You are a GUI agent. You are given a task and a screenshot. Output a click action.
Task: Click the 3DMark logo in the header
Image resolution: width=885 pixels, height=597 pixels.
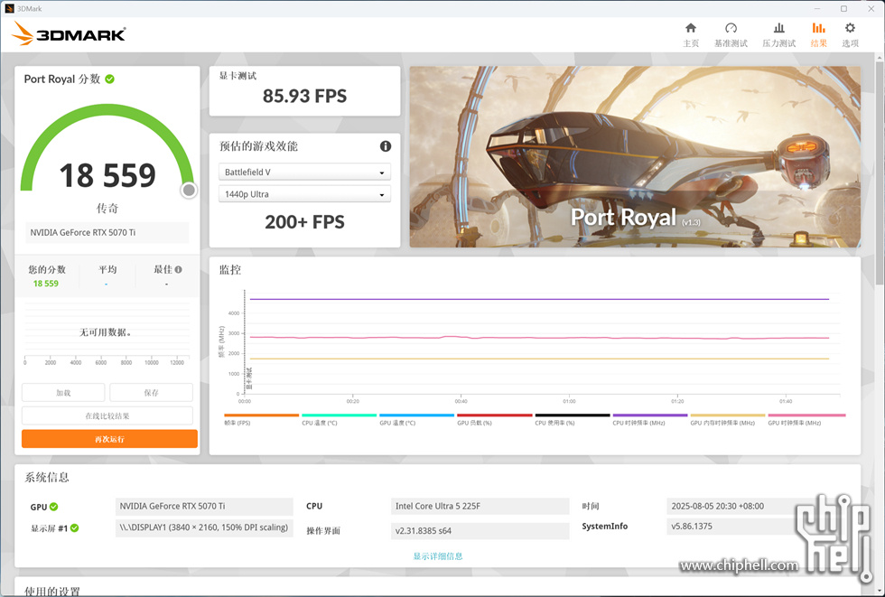coord(69,33)
